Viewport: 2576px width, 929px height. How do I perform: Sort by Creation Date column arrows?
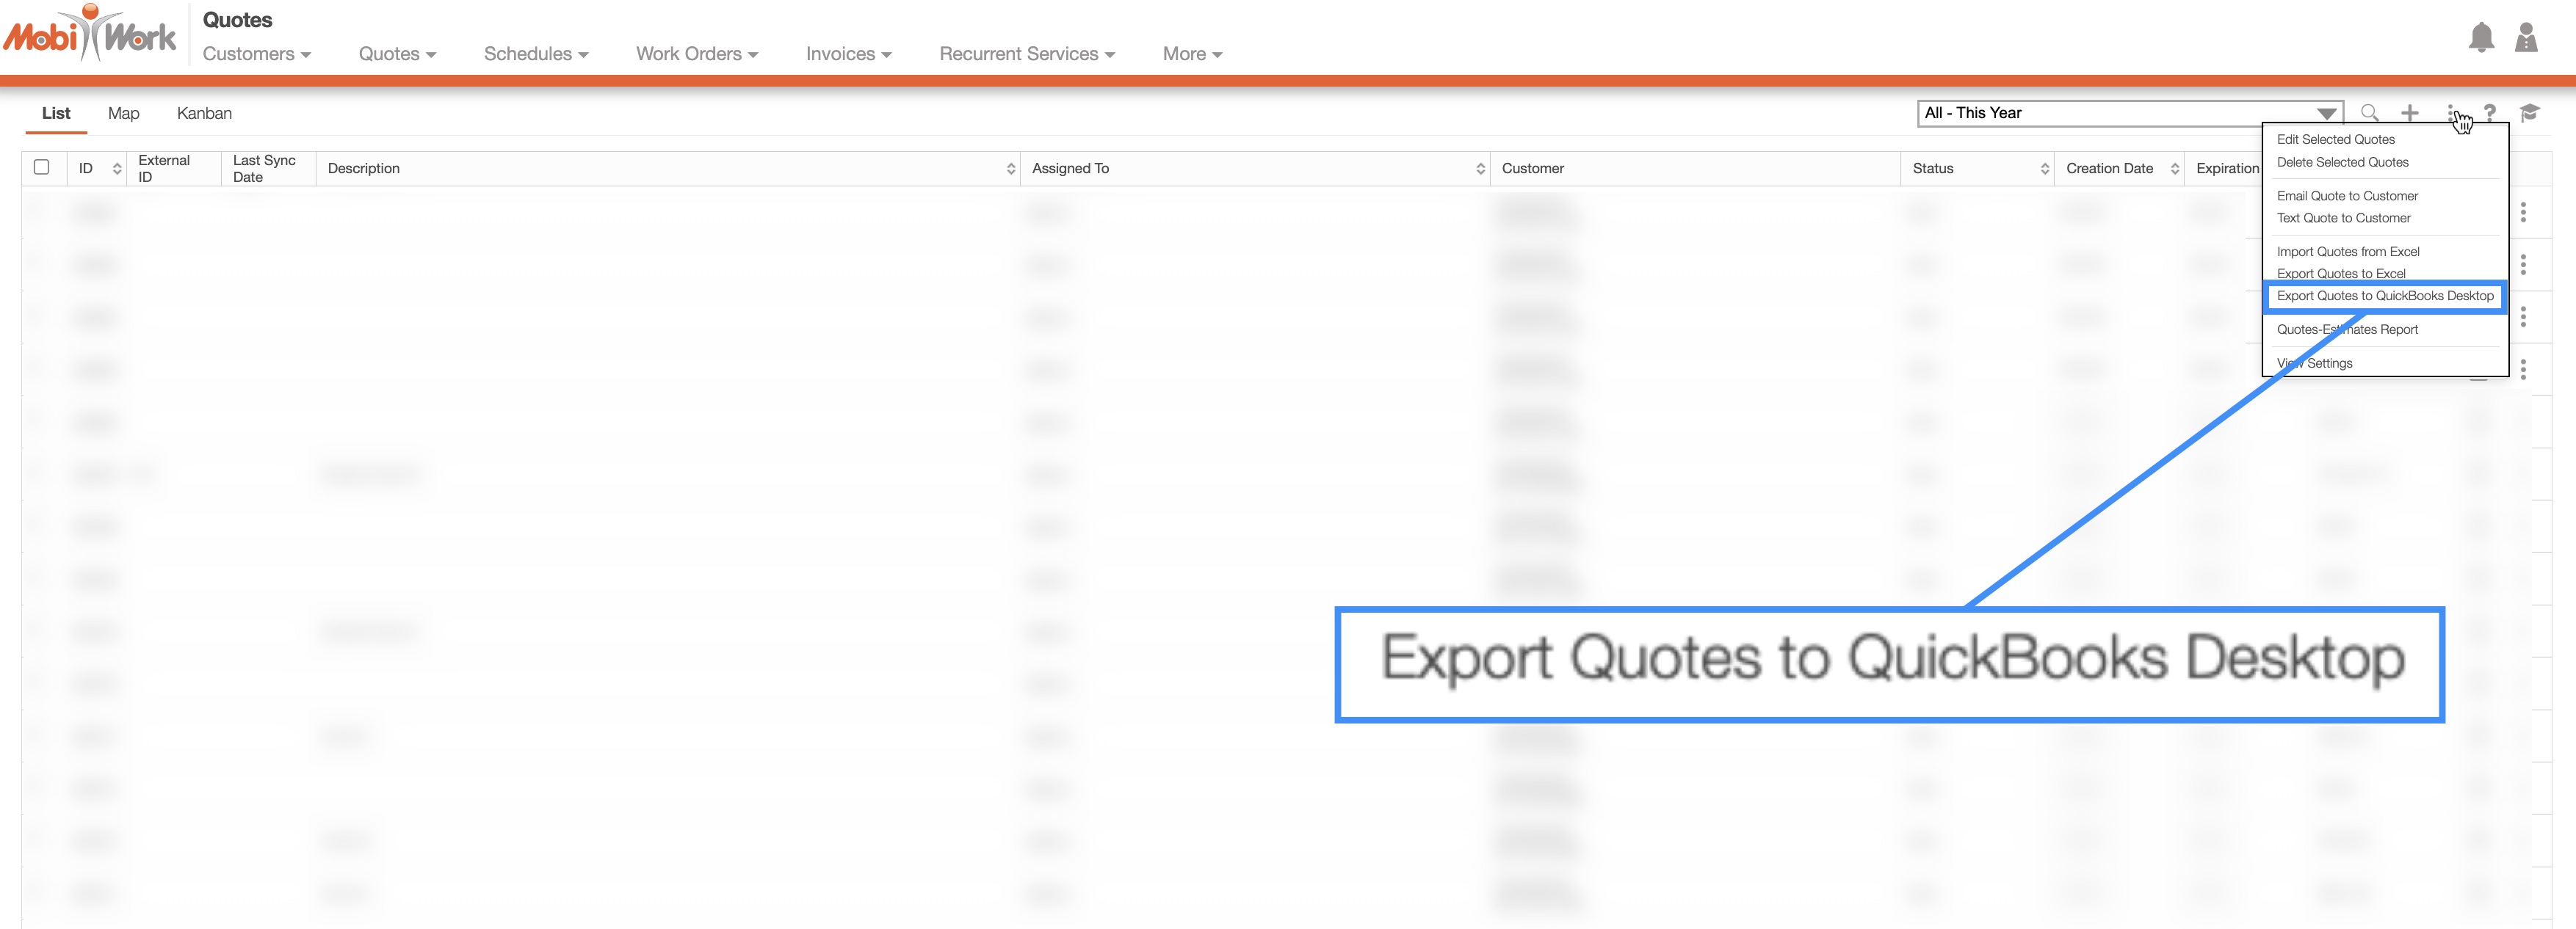[x=2174, y=169]
